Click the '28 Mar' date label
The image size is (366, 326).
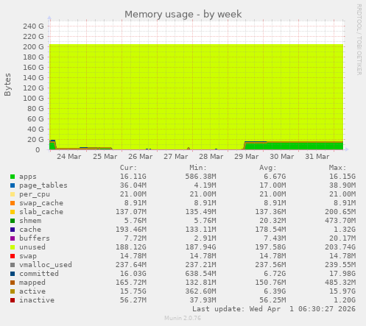coord(211,157)
